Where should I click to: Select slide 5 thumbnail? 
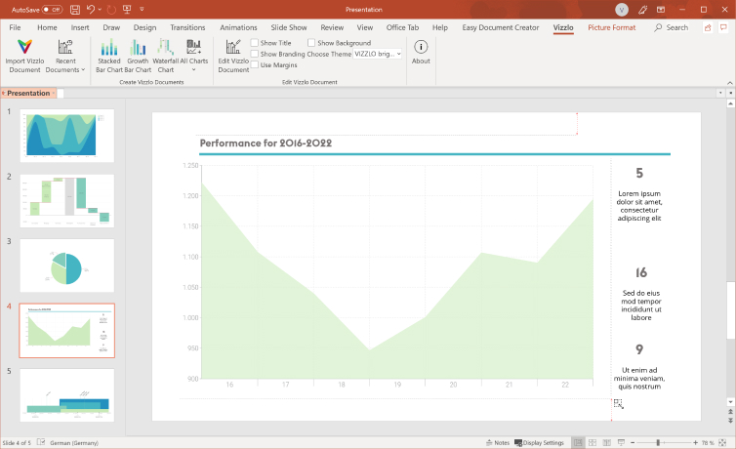coord(66,395)
